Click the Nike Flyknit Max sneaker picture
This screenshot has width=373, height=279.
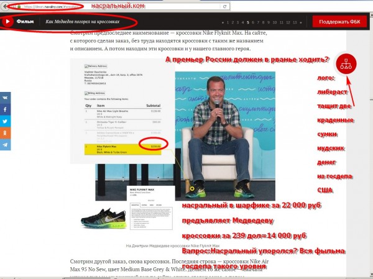click(104, 218)
